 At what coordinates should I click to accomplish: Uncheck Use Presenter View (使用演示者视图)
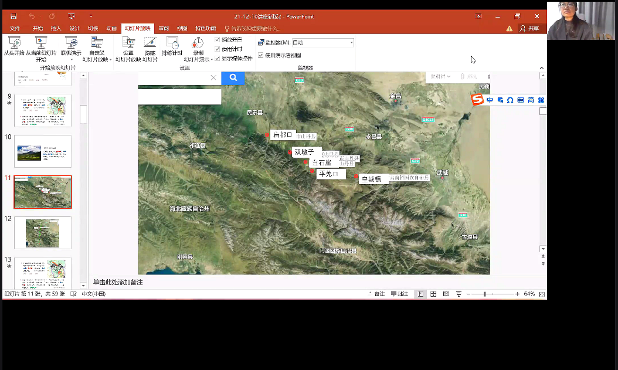[x=261, y=55]
